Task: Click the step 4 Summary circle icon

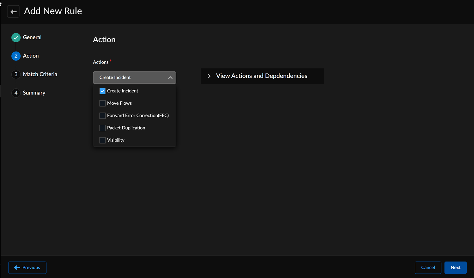Action: coord(16,93)
